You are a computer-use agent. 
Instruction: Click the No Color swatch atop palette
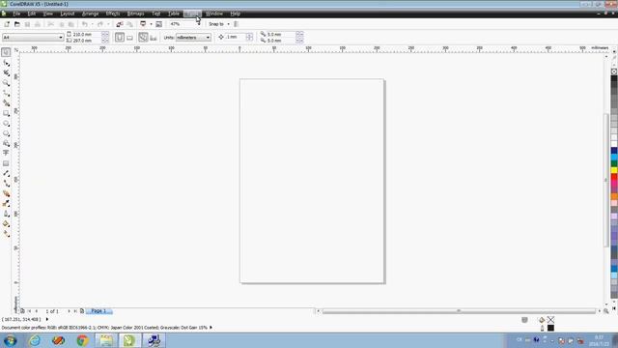pyautogui.click(x=614, y=72)
